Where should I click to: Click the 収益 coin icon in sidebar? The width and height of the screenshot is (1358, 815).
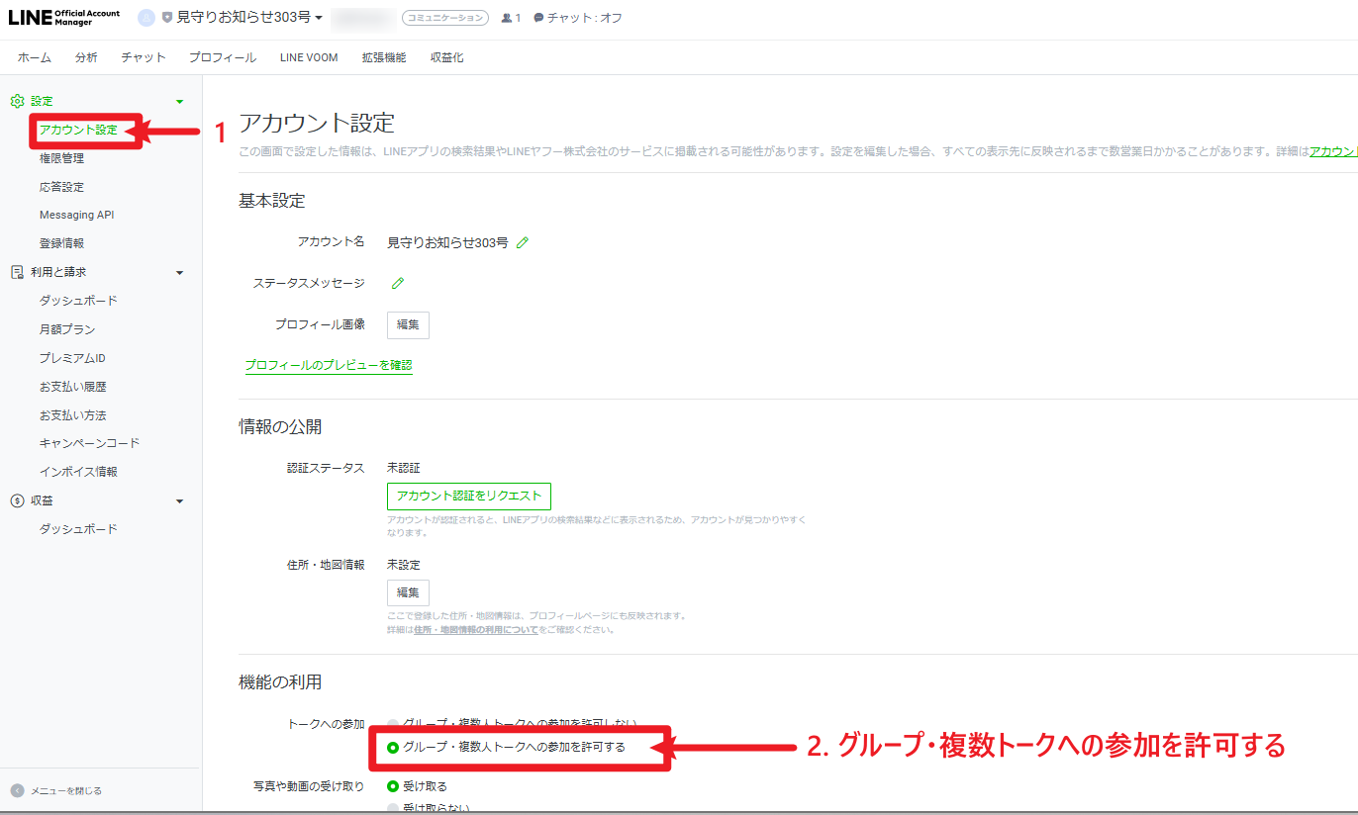tap(17, 500)
